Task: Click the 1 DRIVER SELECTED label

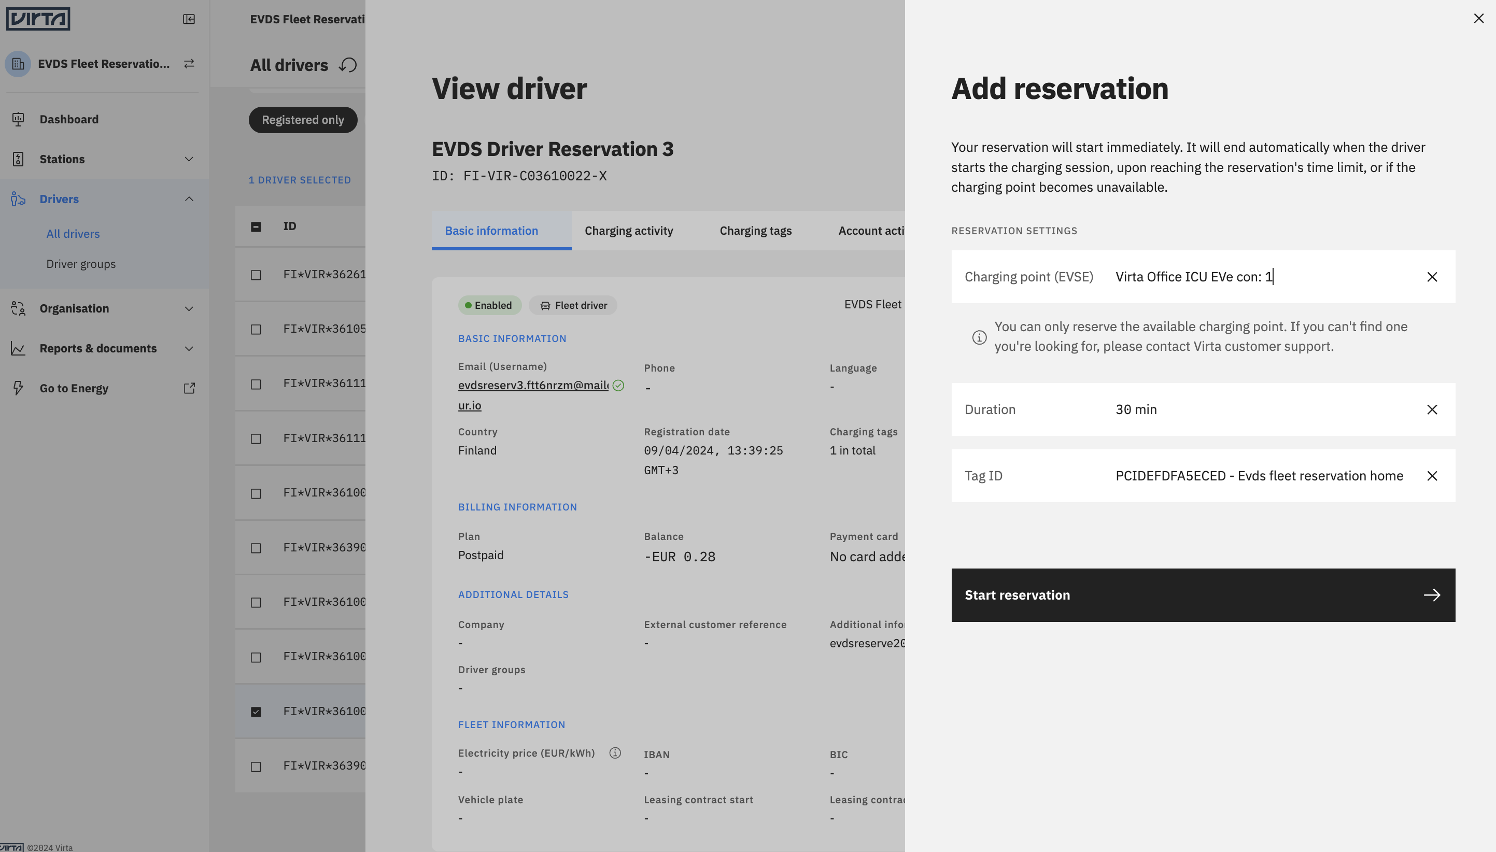Action: (x=300, y=180)
